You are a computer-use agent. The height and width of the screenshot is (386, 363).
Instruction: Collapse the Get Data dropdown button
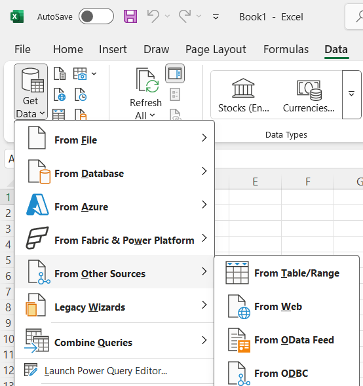(31, 92)
